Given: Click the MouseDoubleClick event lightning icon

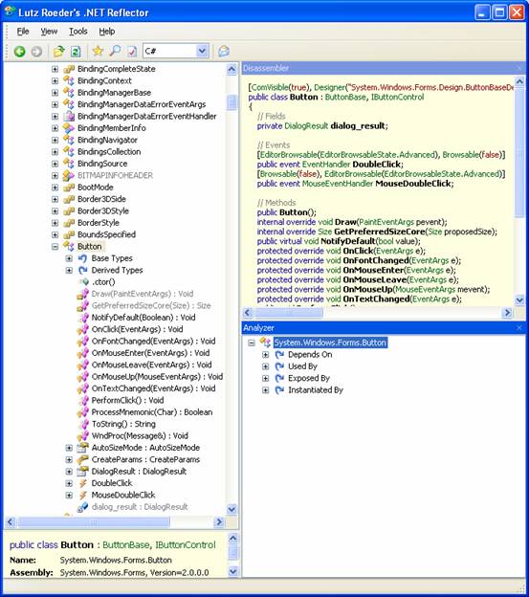Looking at the screenshot, I should pyautogui.click(x=82, y=495).
